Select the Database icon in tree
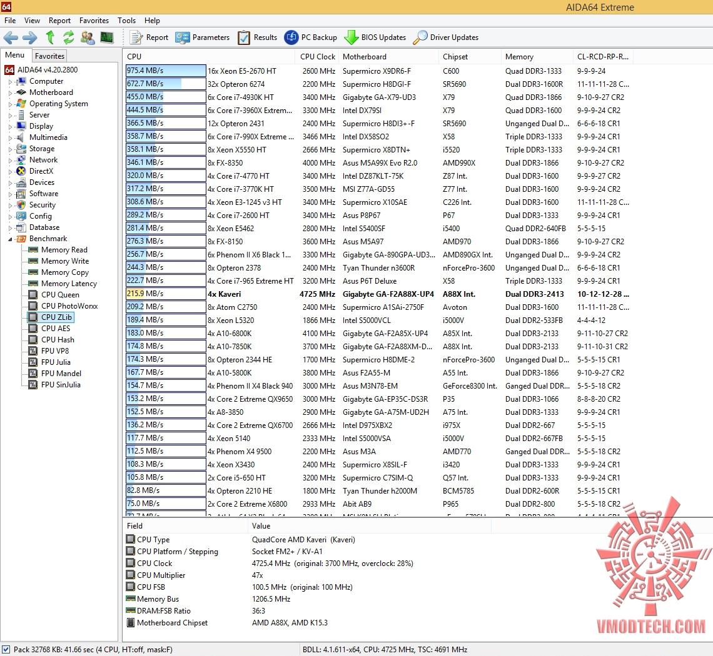 click(x=21, y=227)
